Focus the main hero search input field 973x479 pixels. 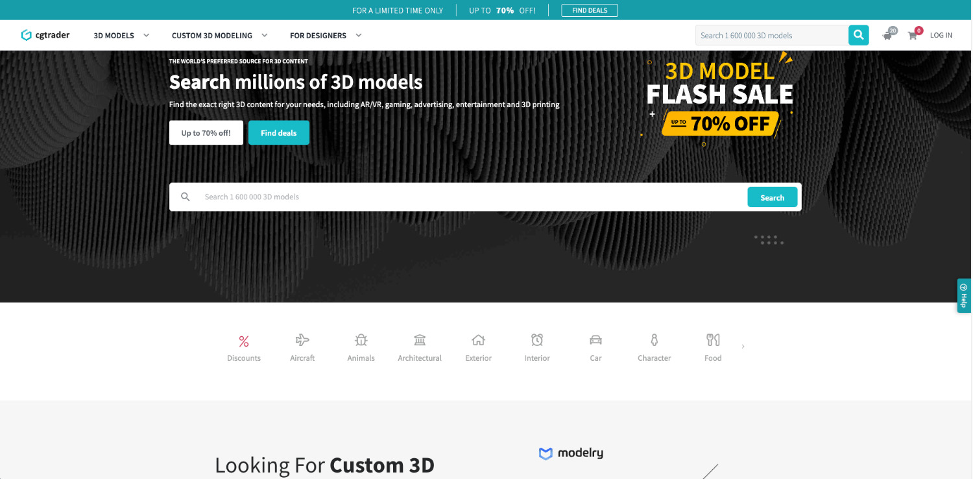467,197
